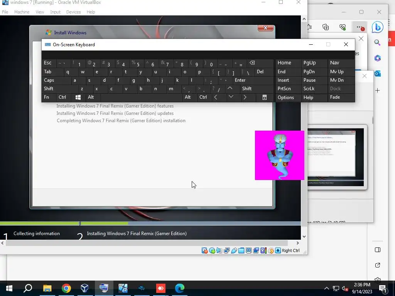Viewport: 395px width, 296px height.
Task: Open File Explorer from the taskbar
Action: click(47, 288)
